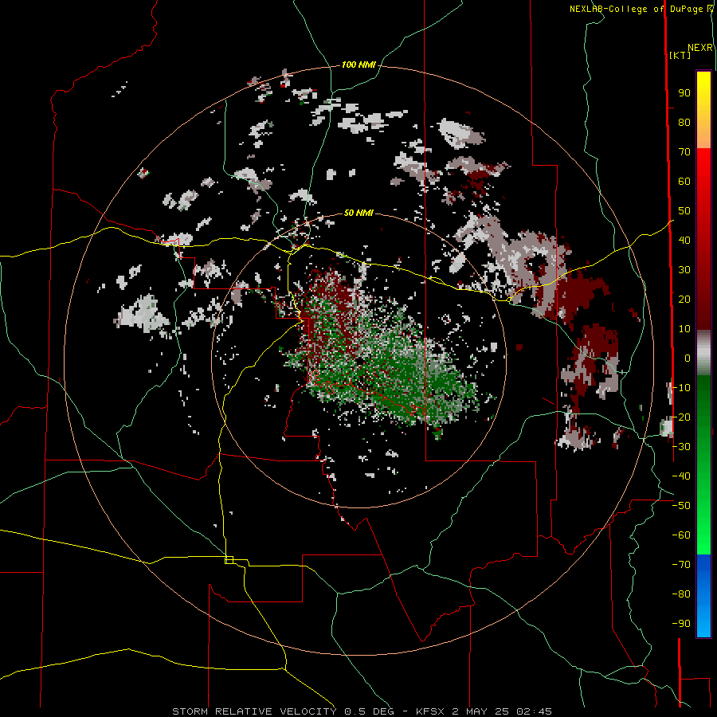Click the "KFSX" radar station identifier
The height and width of the screenshot is (717, 717).
[x=430, y=711]
